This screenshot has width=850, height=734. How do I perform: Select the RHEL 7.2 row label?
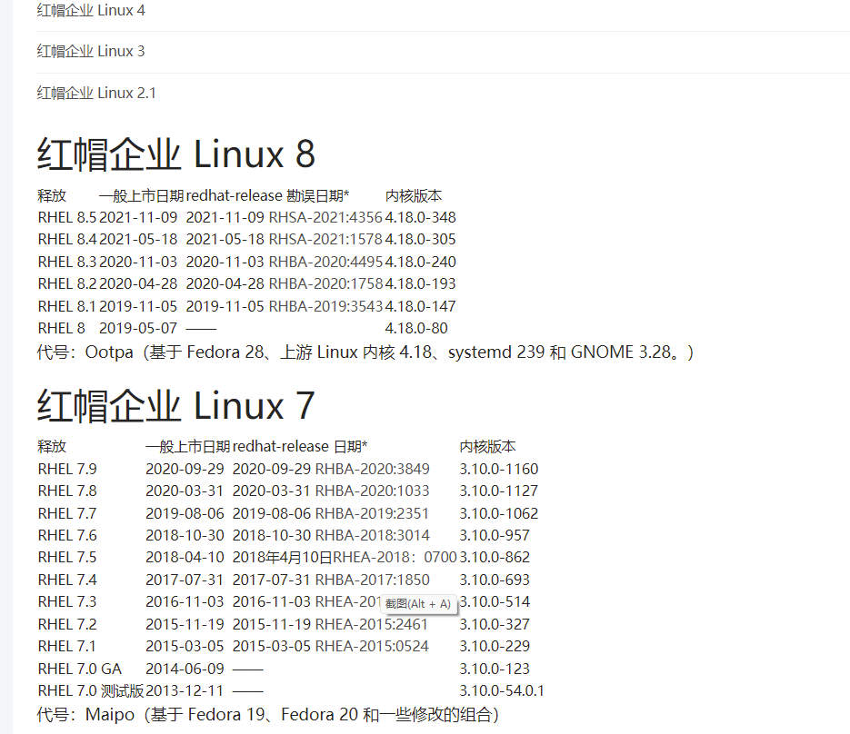click(x=67, y=624)
